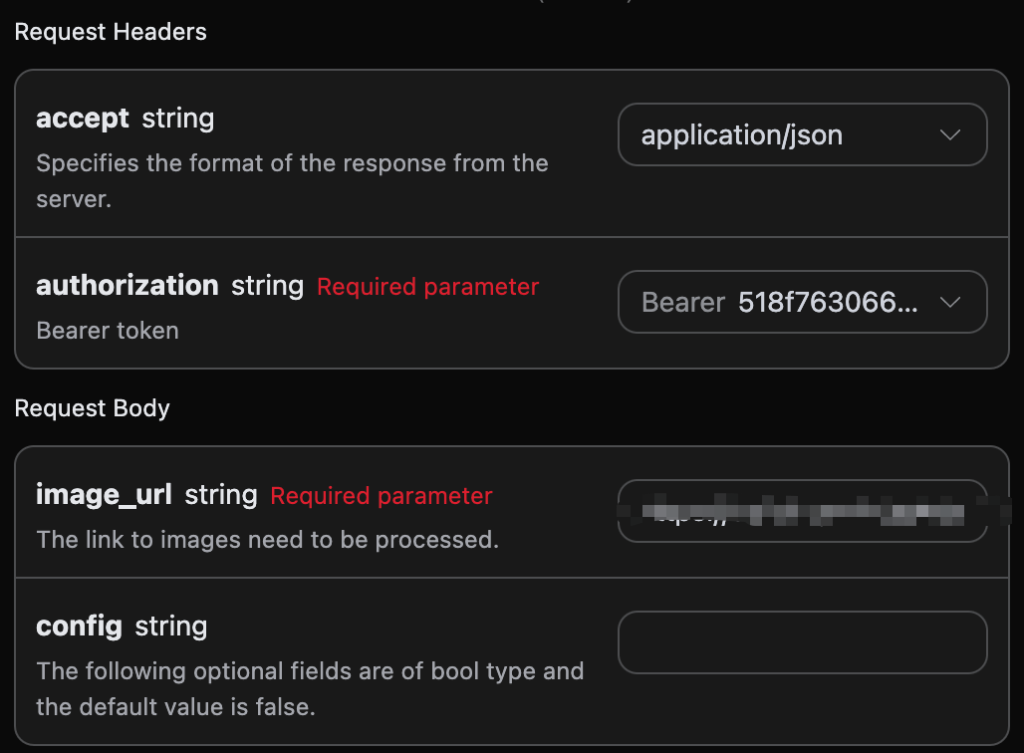Click Required parameter label beside image_url
Image resolution: width=1024 pixels, height=753 pixels.
[x=382, y=496]
